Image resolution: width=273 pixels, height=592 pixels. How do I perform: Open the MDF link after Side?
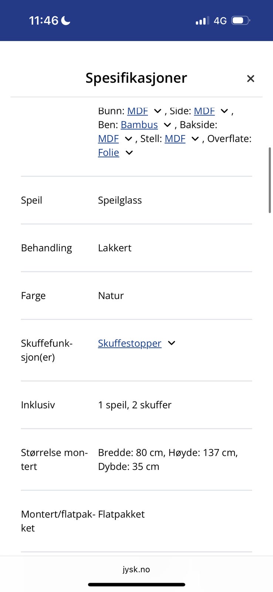(x=204, y=111)
